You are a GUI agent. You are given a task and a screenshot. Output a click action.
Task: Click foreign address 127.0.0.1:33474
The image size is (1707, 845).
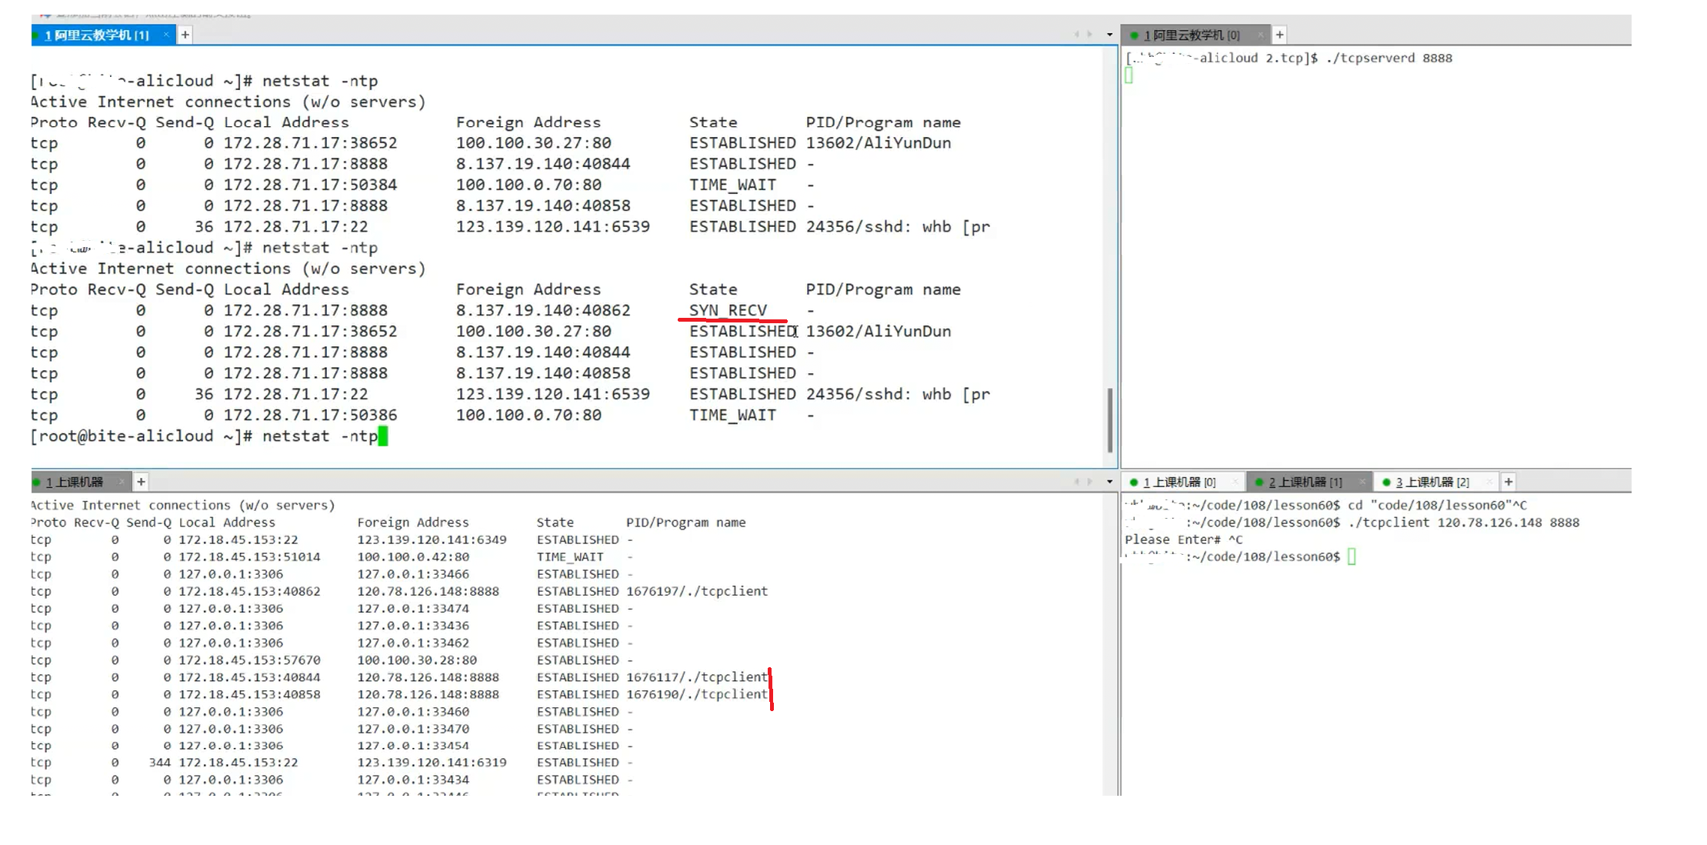point(413,609)
